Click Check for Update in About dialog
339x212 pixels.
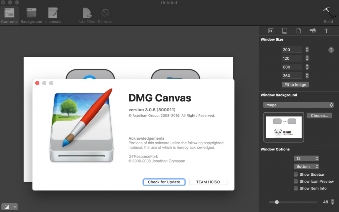pyautogui.click(x=164, y=182)
